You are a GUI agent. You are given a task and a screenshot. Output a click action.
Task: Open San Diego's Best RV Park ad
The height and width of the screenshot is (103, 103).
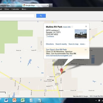point(56,50)
